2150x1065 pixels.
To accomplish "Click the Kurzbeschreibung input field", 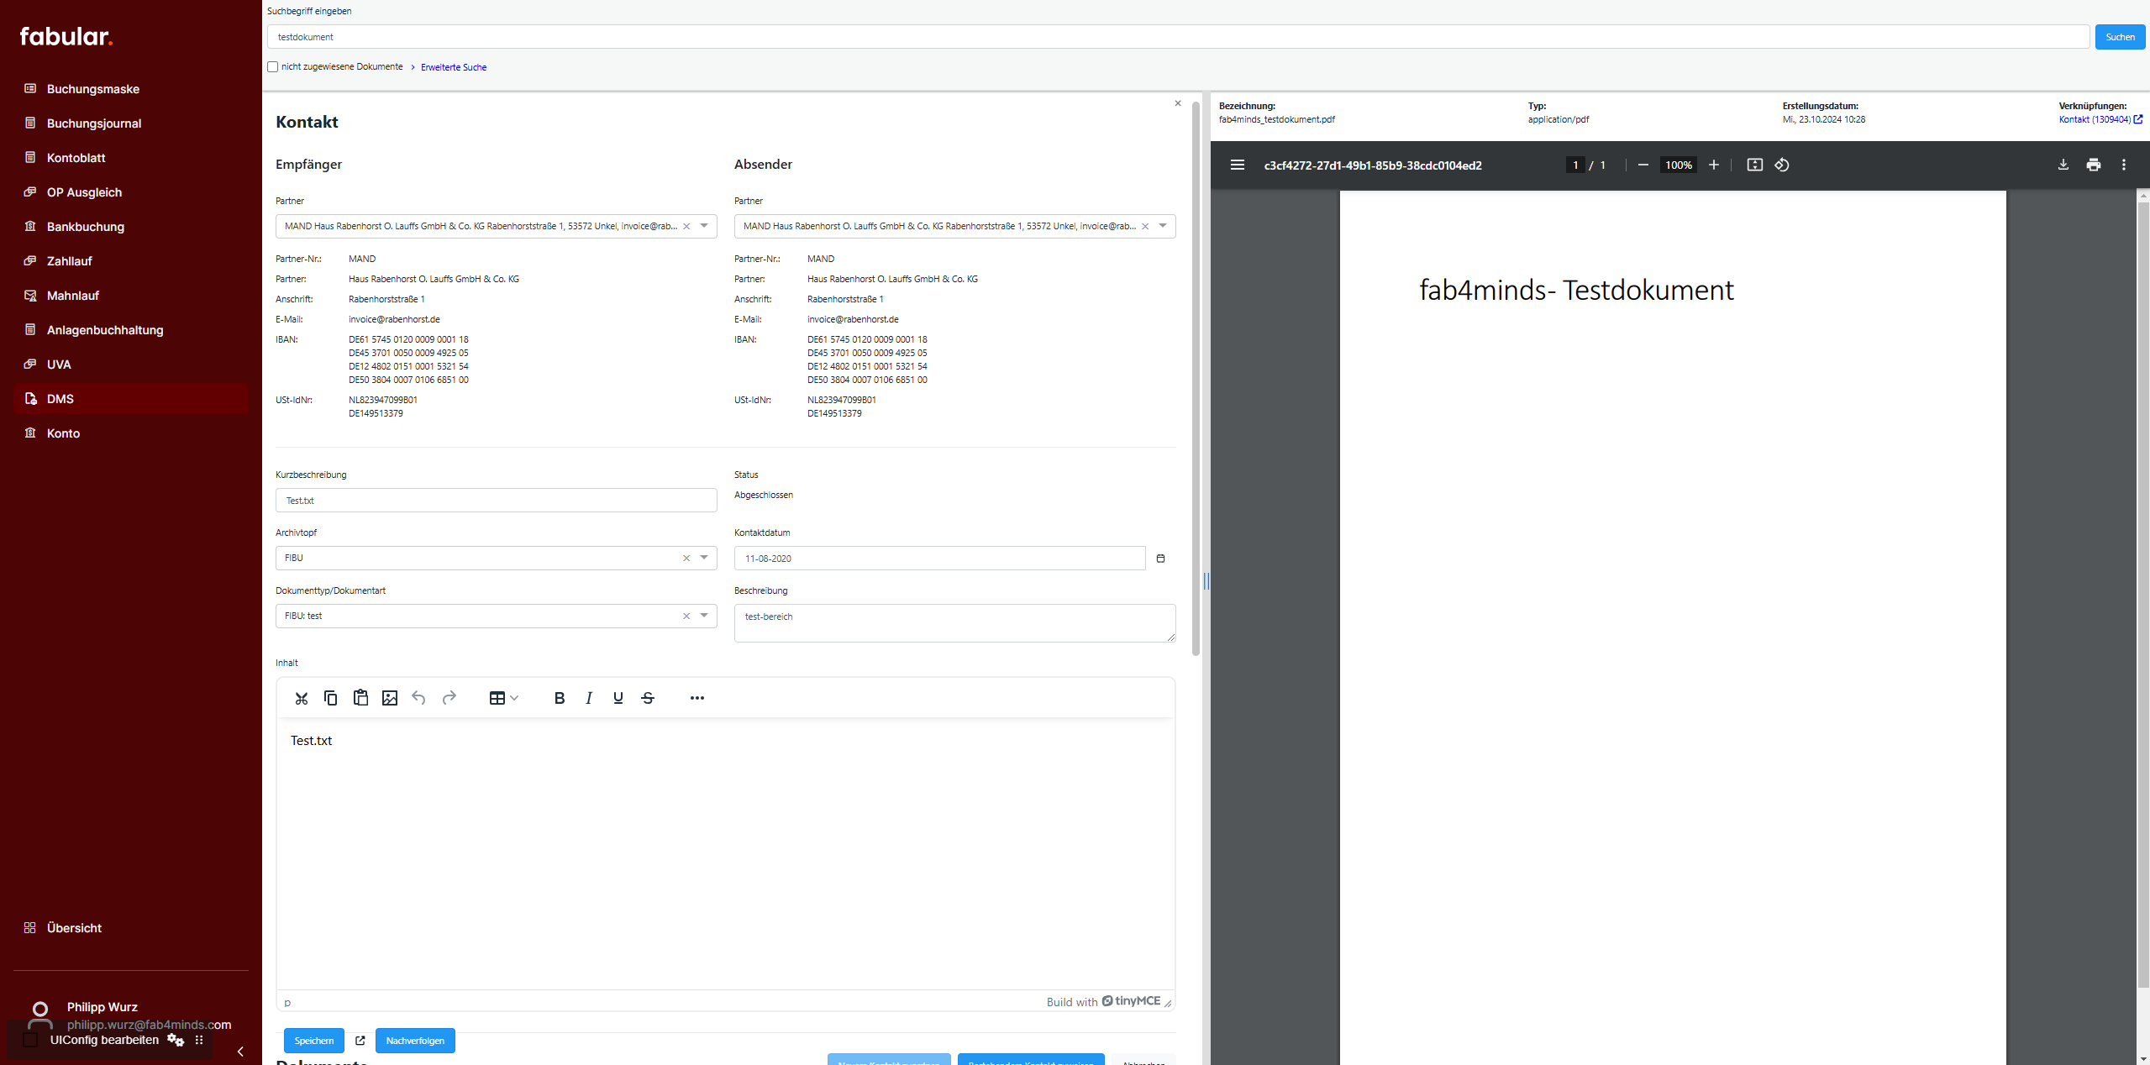I will click(496, 501).
